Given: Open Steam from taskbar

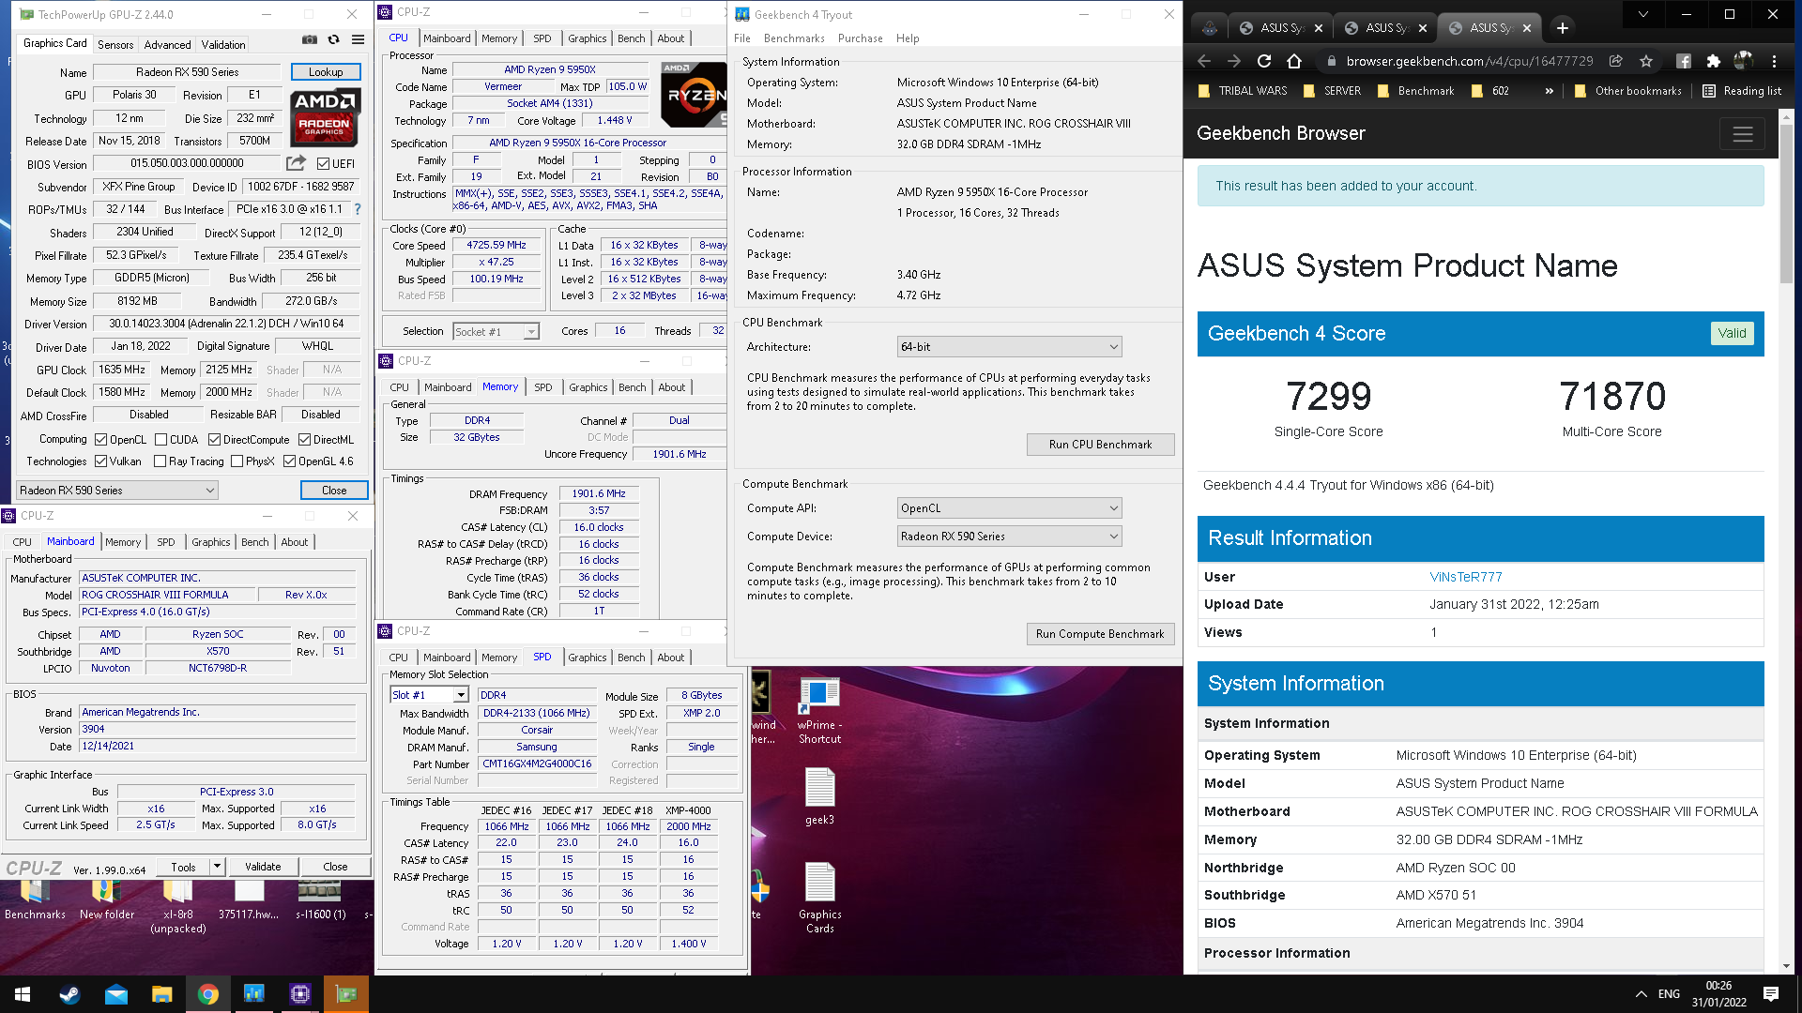Looking at the screenshot, I should [69, 994].
